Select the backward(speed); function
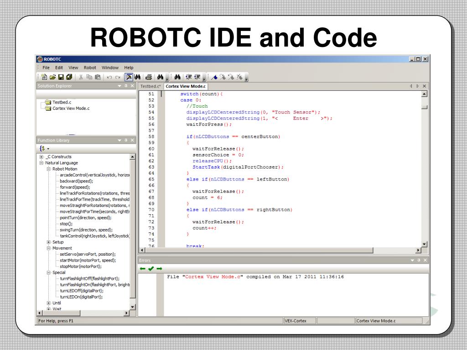The width and height of the screenshot is (467, 350). click(x=76, y=181)
